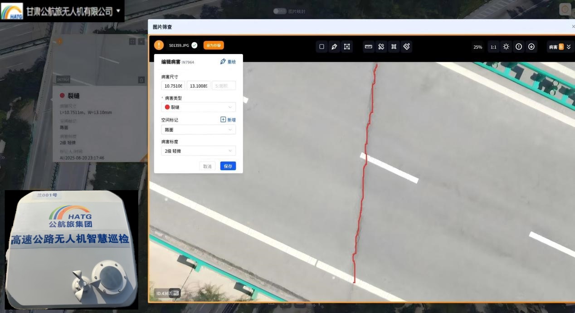Click the trash icon on defect card
Viewport: 575px width, 313px height.
(141, 80)
